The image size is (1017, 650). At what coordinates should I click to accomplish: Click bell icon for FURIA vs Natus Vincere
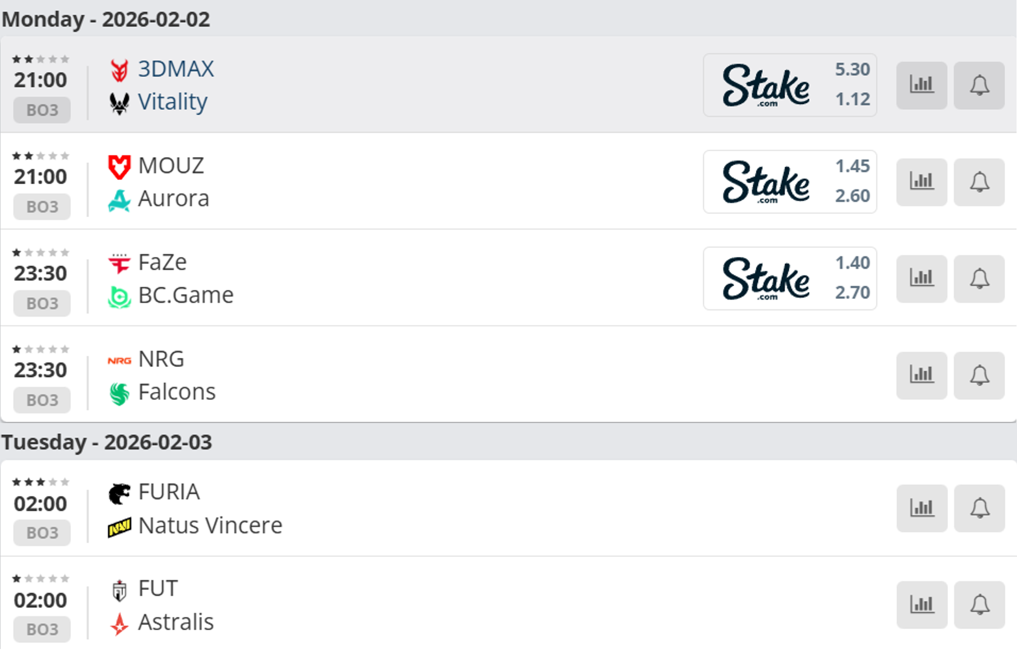pos(979,508)
